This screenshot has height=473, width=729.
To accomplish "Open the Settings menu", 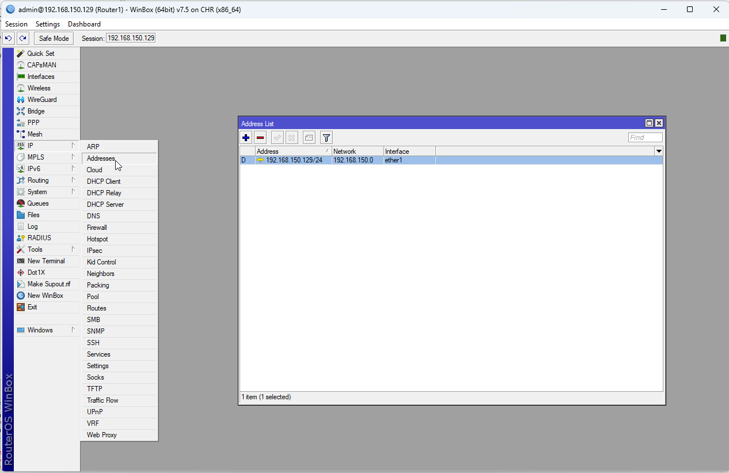I will tap(47, 24).
